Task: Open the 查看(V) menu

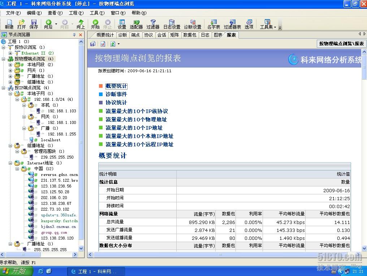Action: (x=55, y=13)
